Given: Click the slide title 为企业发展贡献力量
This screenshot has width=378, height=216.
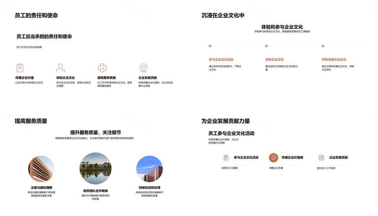Looking at the screenshot, I should click(226, 121).
